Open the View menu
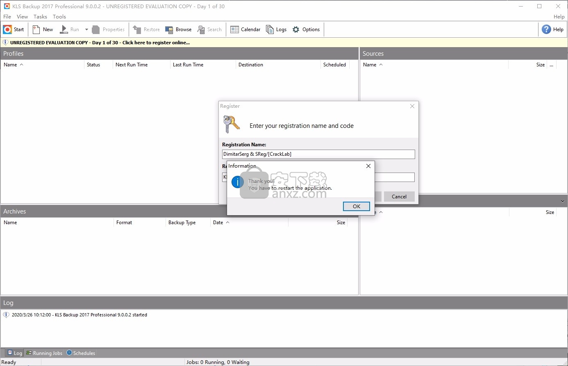The width and height of the screenshot is (568, 366). click(22, 17)
